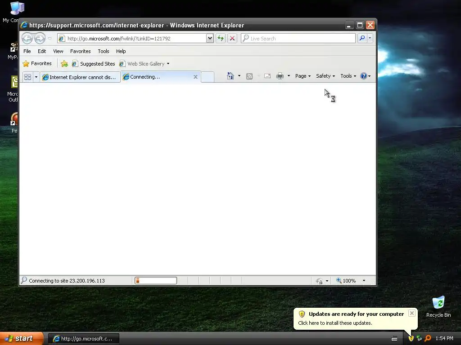Open the Help menu

[121, 51]
